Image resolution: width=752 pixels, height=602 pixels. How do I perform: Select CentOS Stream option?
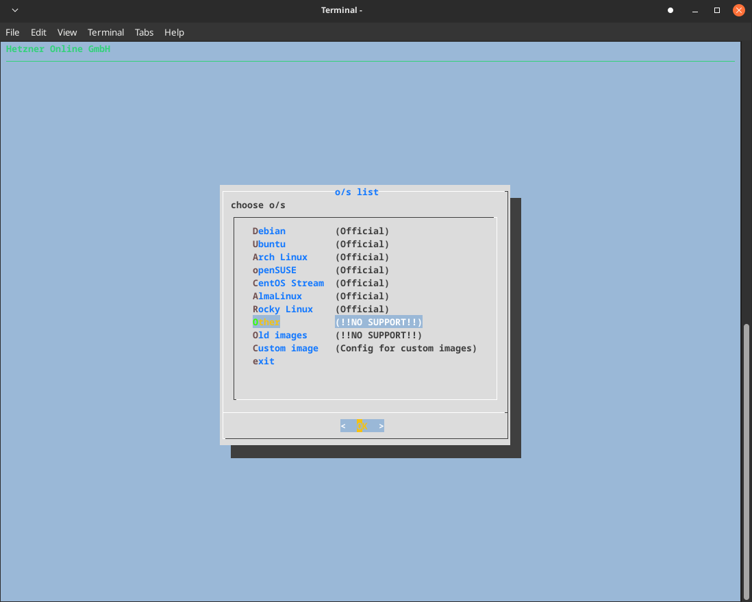288,283
